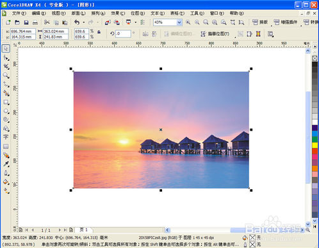Pick the green color swatch in palette
This screenshot has width=319, height=248.
point(315,140)
